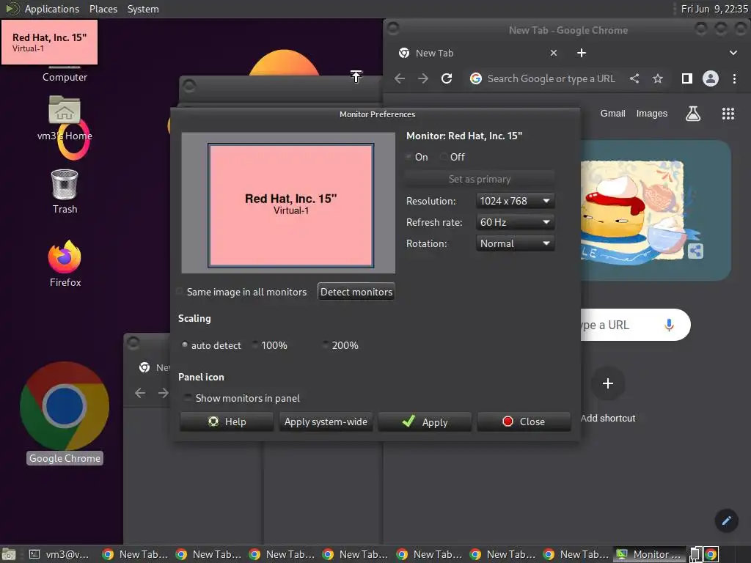
Task: Click Chrome's forward navigation arrow
Action: point(423,78)
